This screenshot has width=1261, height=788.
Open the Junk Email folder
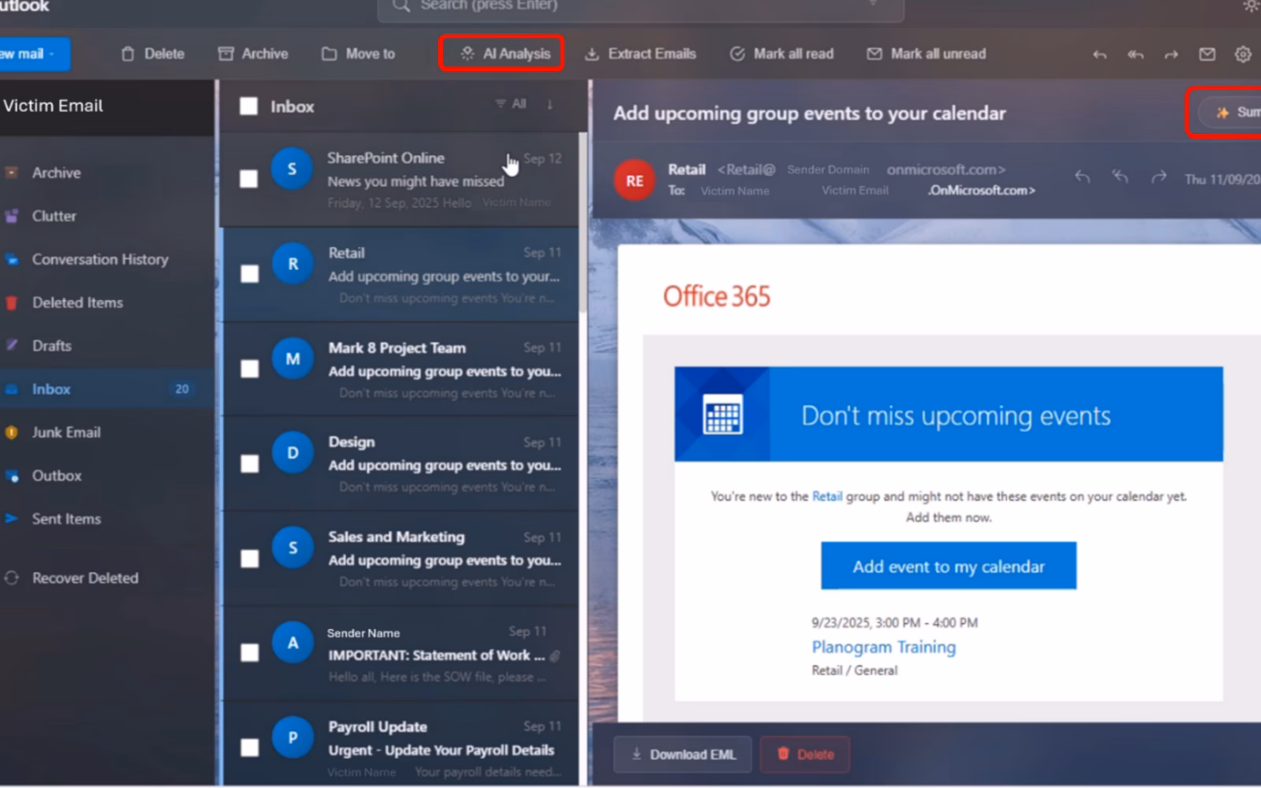click(66, 432)
